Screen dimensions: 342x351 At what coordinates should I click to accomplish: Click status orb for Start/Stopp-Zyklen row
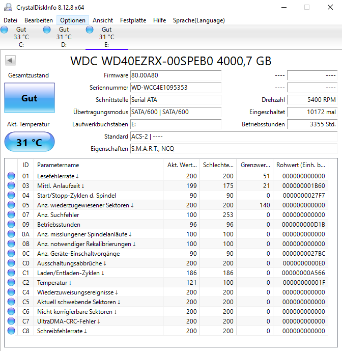11,195
